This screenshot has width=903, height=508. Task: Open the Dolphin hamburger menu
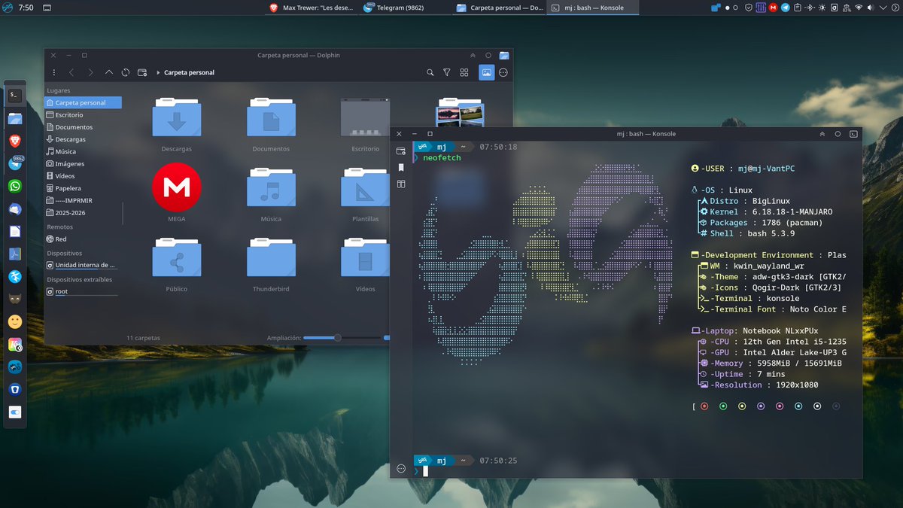pos(53,72)
